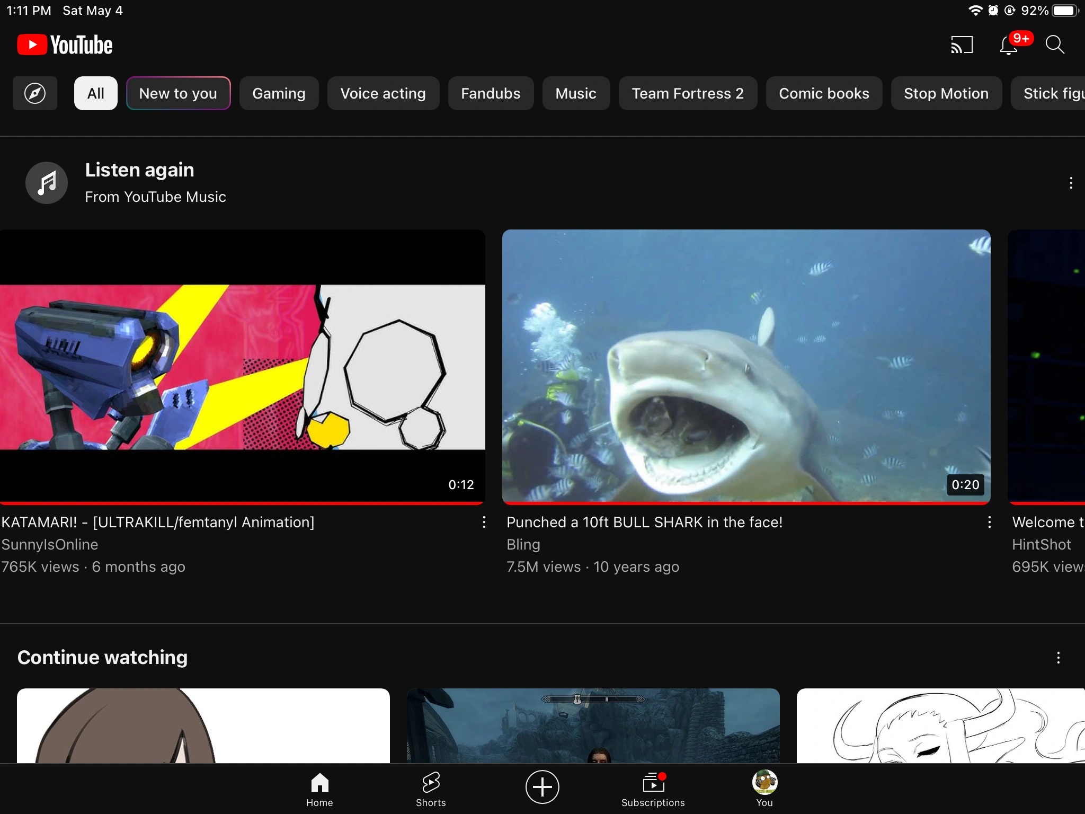
Task: Open the Listen again section options menu
Action: click(x=1071, y=183)
